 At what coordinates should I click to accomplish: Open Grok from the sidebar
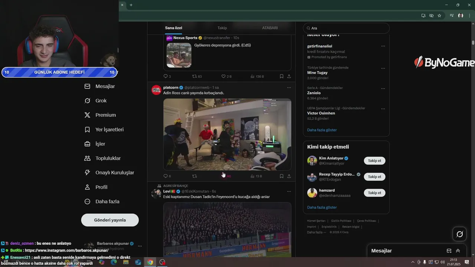click(x=96, y=101)
